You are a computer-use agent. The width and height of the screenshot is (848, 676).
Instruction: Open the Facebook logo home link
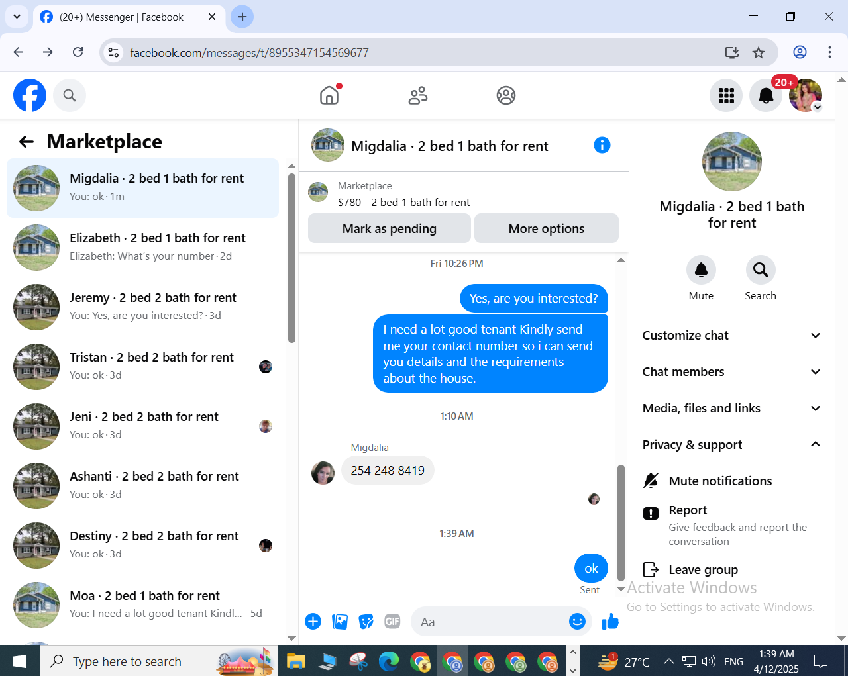point(30,95)
